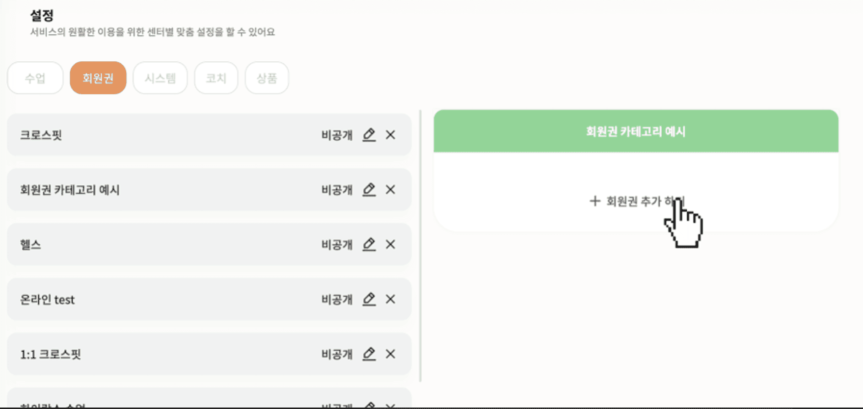Screen dimensions: 863x409
Task: Click pencil icon for 회원권 카테고리 예시
Action: coord(369,190)
